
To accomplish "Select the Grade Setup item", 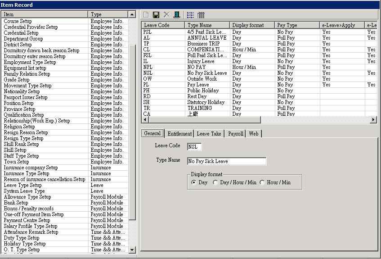I will [65, 80].
